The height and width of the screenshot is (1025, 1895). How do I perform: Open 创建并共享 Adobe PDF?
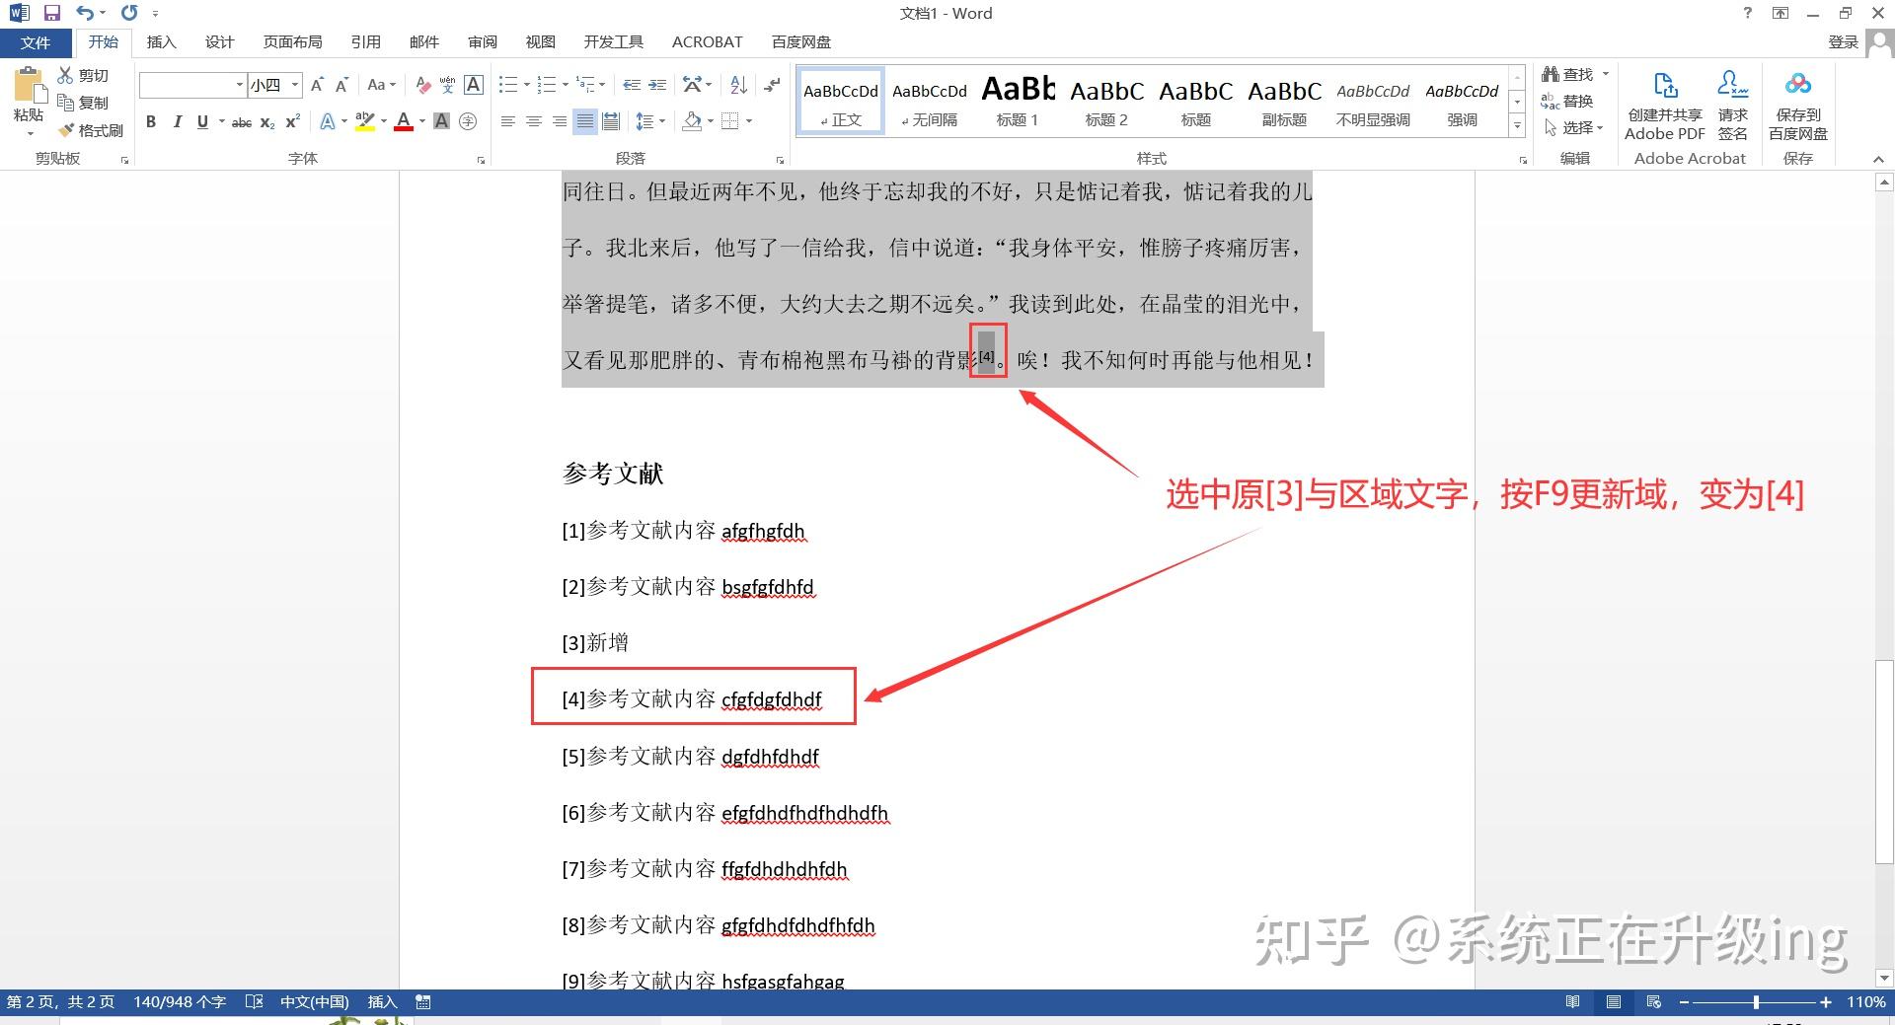pos(1664,104)
